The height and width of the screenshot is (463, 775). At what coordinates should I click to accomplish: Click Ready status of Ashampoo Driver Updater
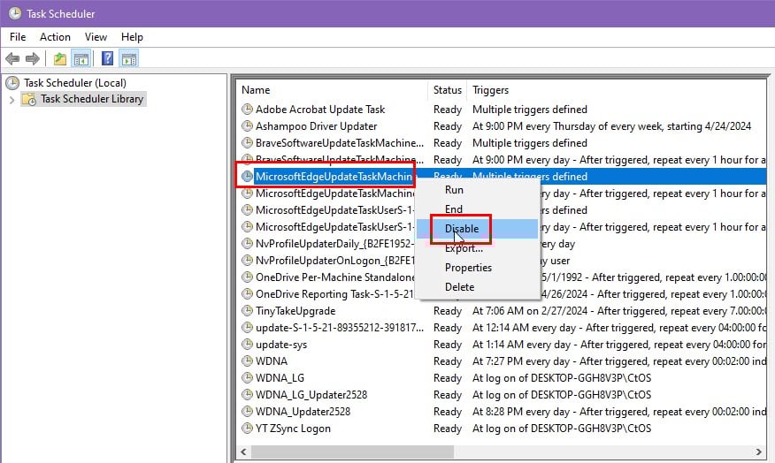click(x=448, y=125)
